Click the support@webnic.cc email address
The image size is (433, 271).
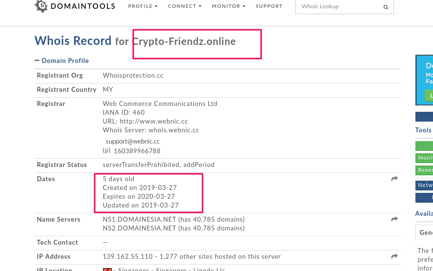(x=133, y=142)
